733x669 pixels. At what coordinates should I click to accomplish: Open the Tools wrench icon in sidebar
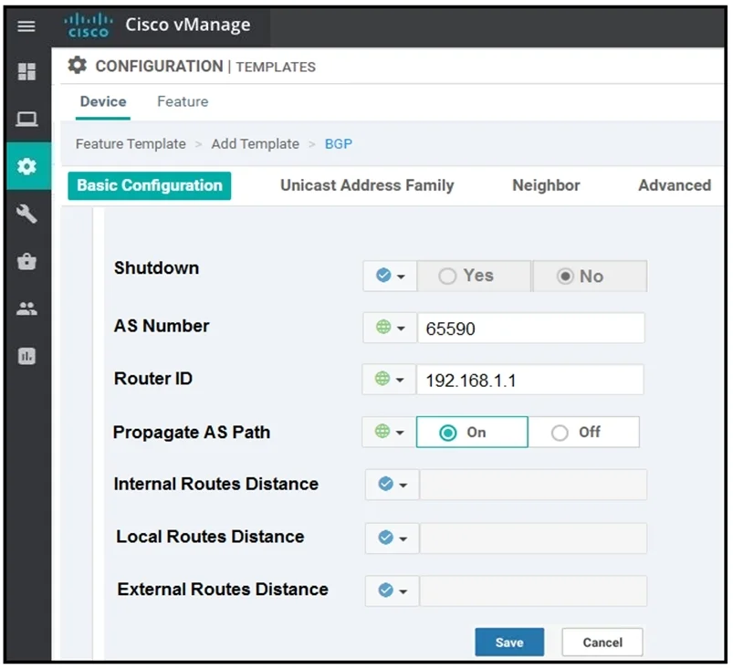[26, 214]
